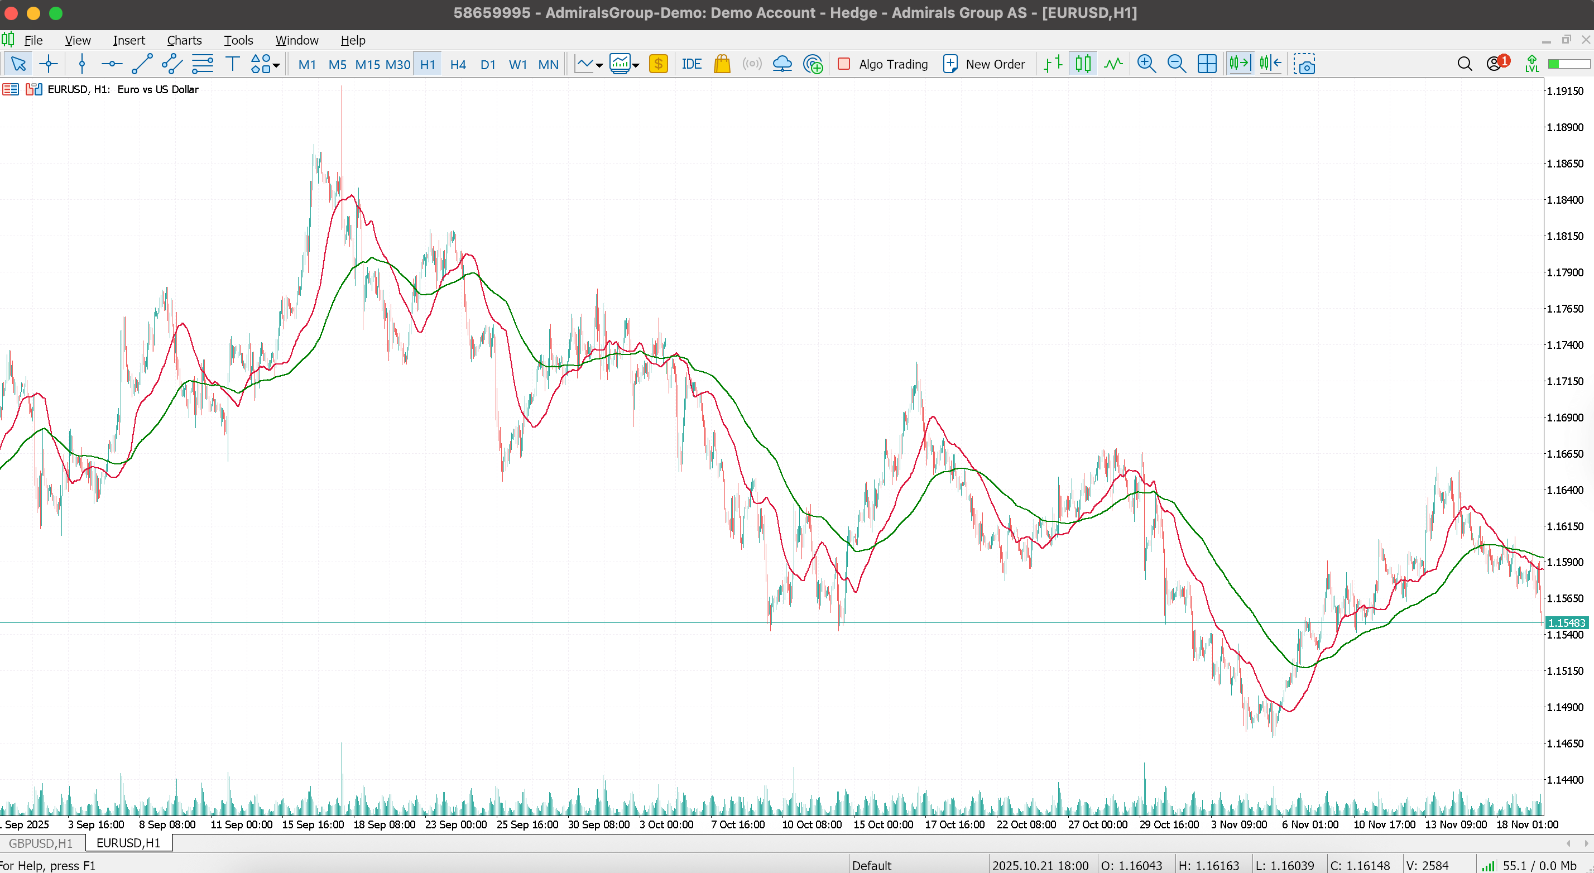
Task: Open the cloud virtual hosting icon
Action: 782,64
